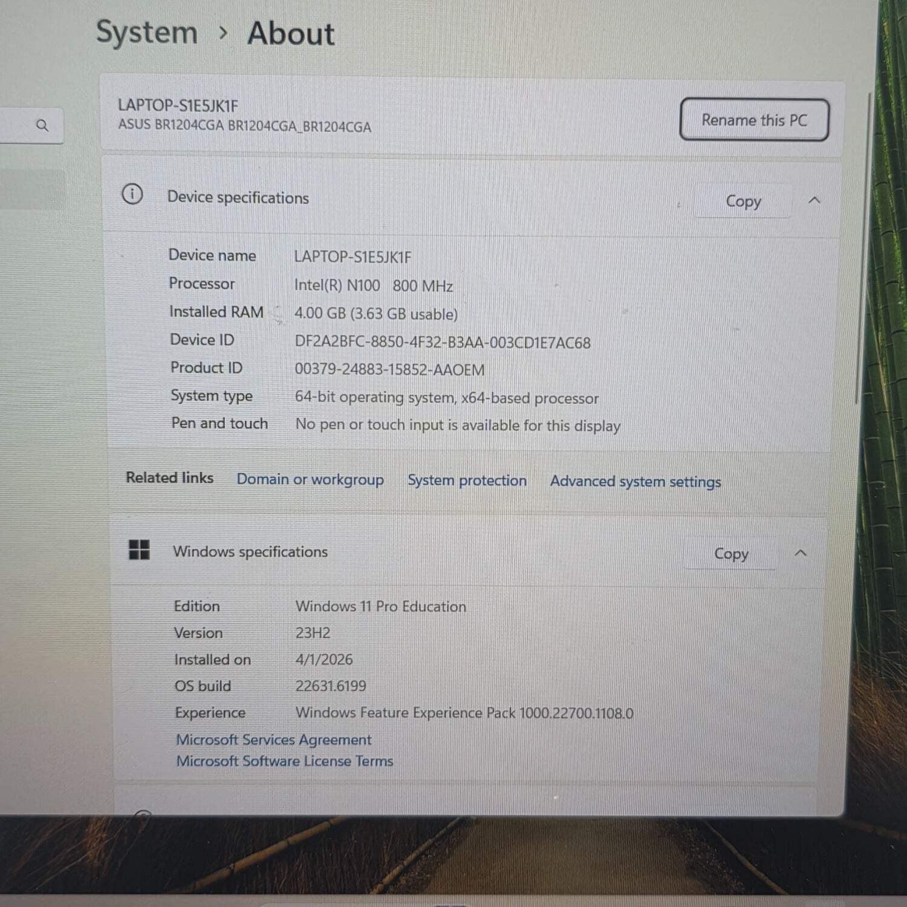Open System protection link

pyautogui.click(x=467, y=481)
